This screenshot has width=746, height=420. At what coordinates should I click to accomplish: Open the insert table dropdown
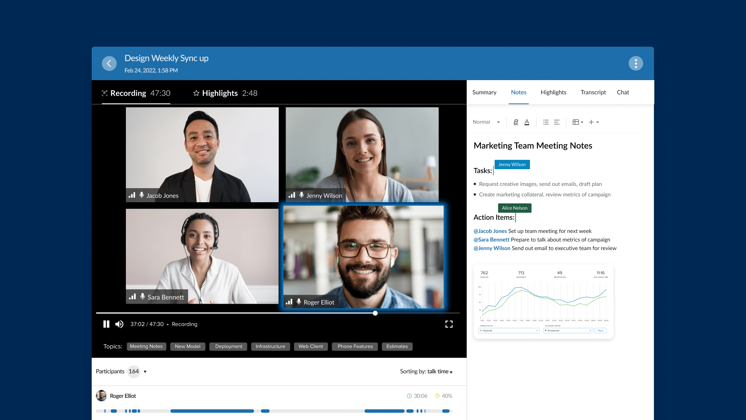(x=578, y=122)
